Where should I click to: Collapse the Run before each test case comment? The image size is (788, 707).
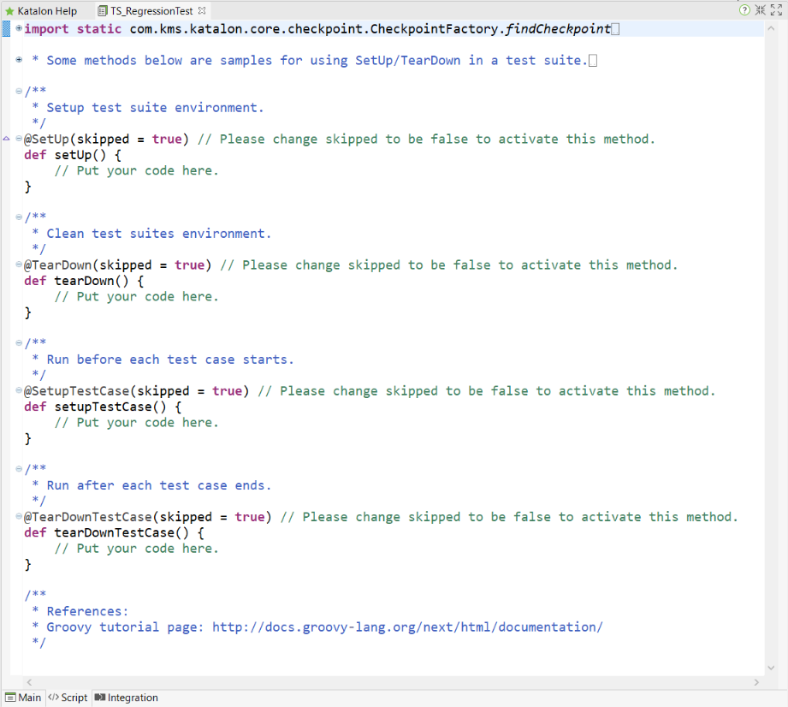19,343
